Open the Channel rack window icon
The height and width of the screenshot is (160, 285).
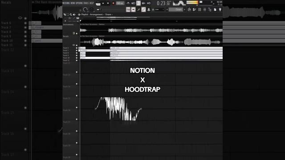[199, 10]
